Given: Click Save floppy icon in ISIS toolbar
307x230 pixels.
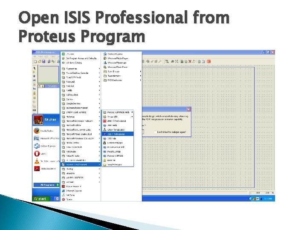Looking at the screenshot, I should coord(43,61).
